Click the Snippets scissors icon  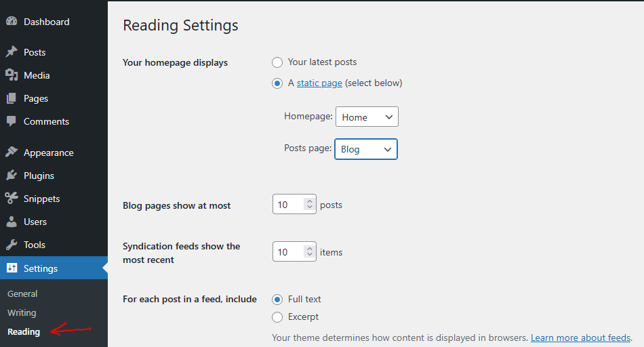tap(12, 199)
